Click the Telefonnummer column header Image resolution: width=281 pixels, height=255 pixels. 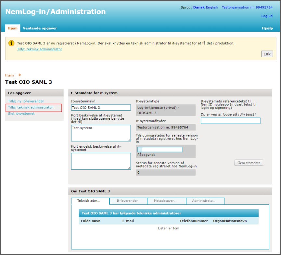coord(194,221)
